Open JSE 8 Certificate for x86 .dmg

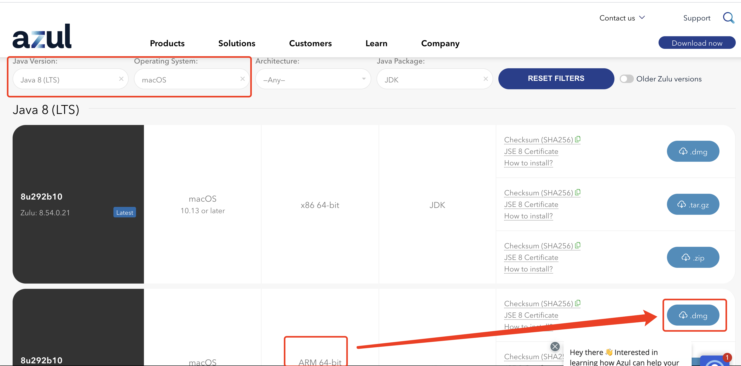(531, 151)
